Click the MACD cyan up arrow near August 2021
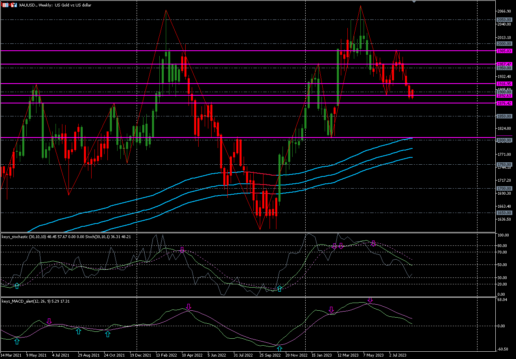 click(x=79, y=331)
